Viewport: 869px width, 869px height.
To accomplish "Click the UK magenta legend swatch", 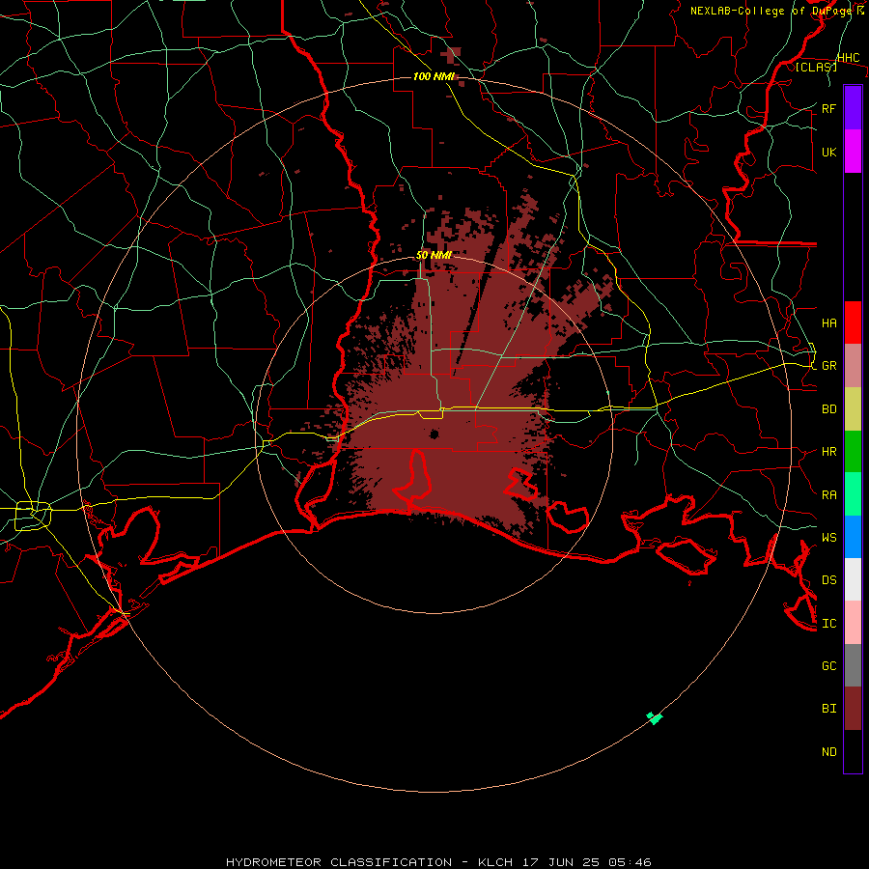I will (853, 152).
